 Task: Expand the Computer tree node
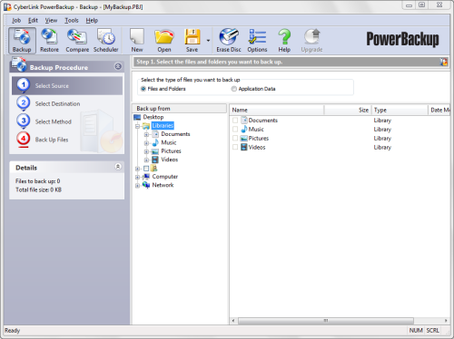pos(137,177)
